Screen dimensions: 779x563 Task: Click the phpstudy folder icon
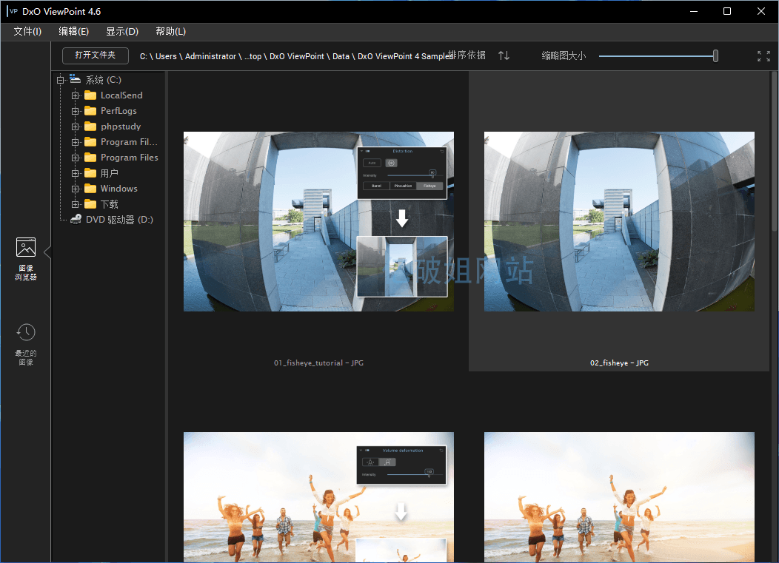click(90, 126)
